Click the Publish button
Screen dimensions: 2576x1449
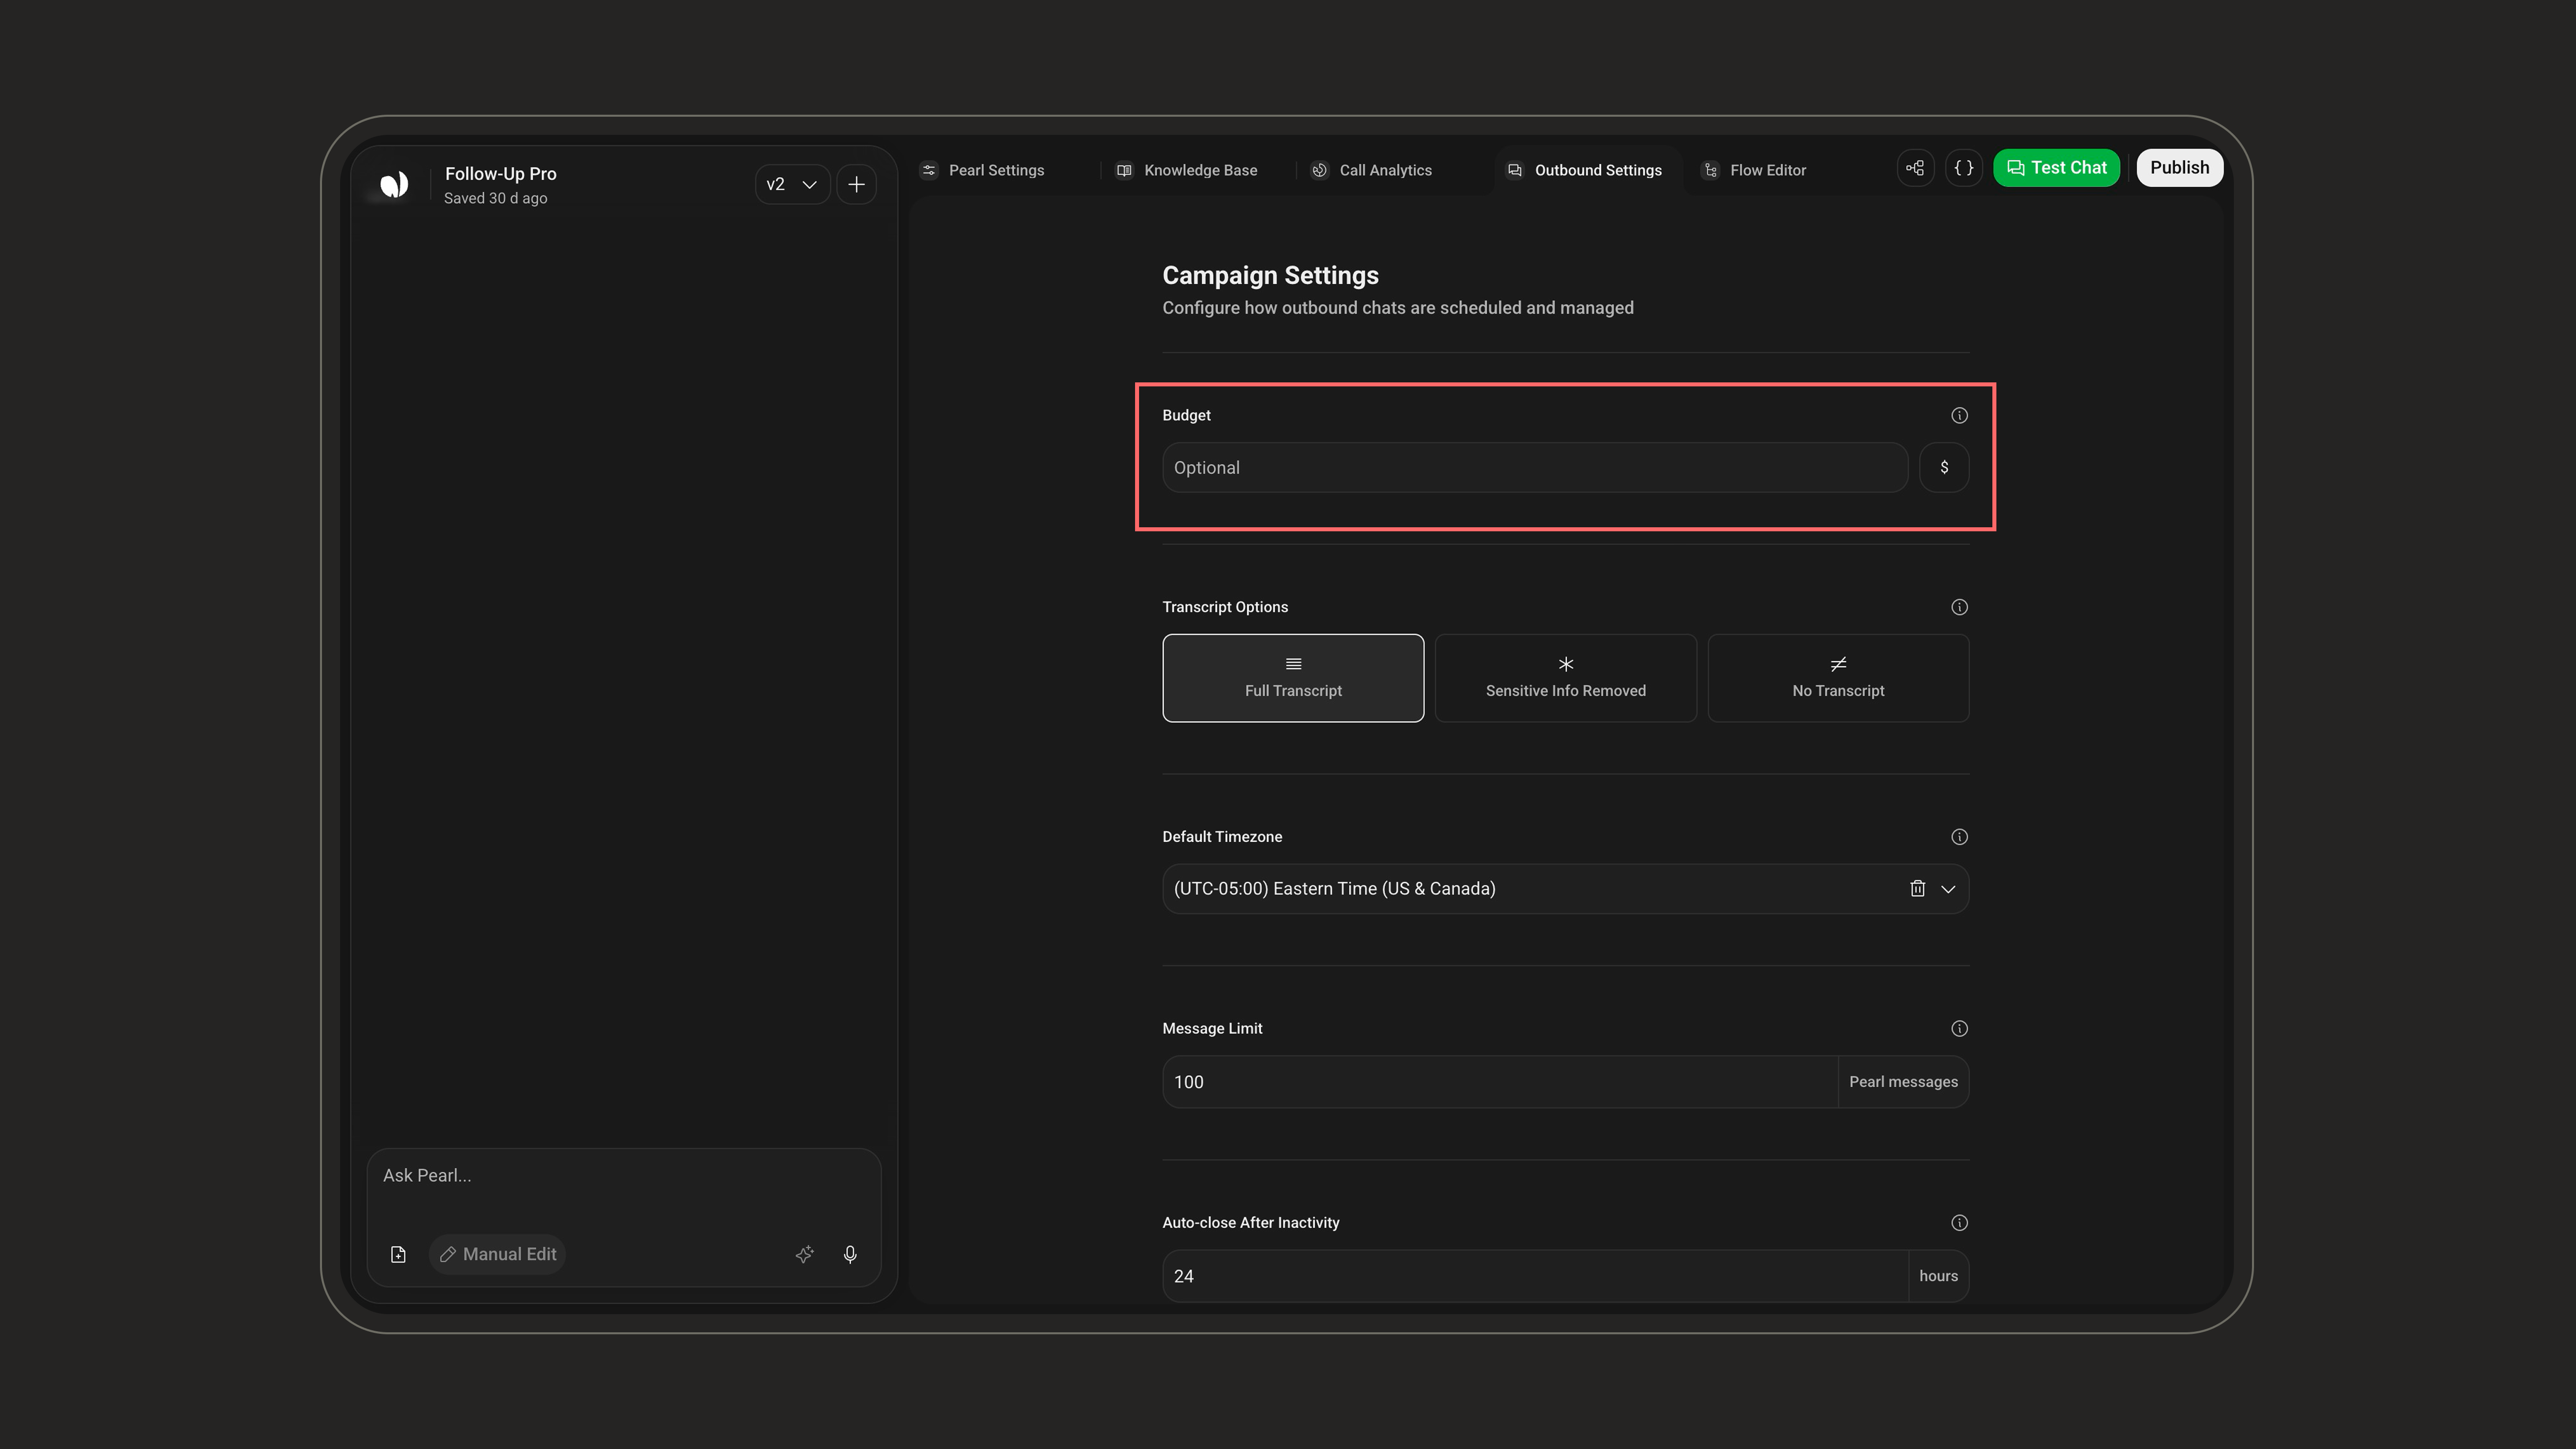pyautogui.click(x=2179, y=168)
